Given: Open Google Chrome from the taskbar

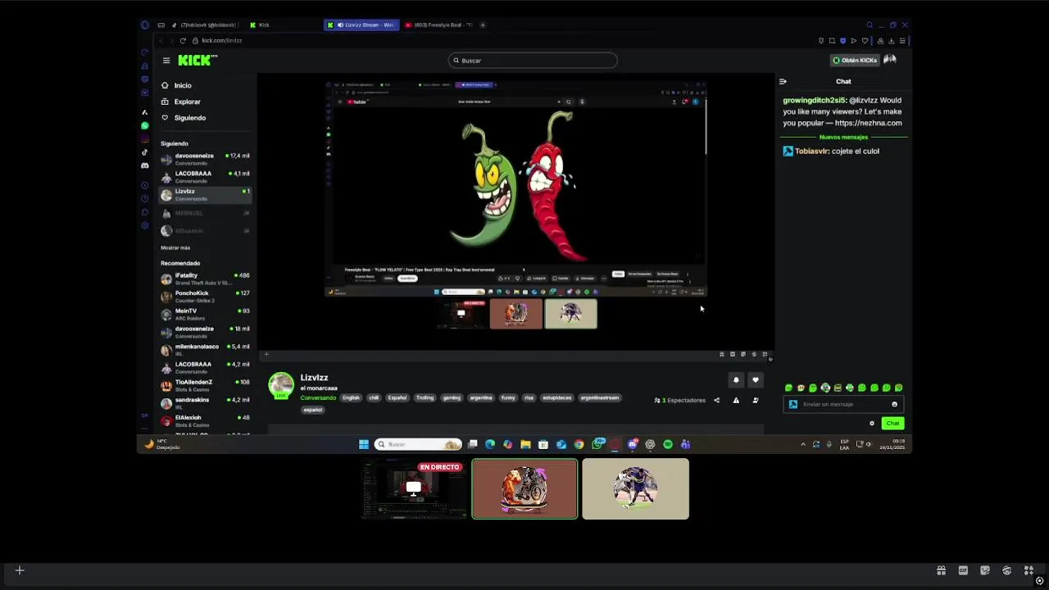Looking at the screenshot, I should [579, 444].
